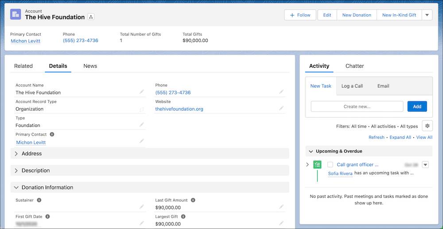443x229 pixels.
Task: Open Michon Levitt link in Details
Action: click(x=31, y=142)
